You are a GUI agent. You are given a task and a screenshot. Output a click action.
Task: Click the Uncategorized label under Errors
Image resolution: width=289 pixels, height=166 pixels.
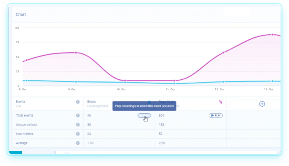tap(97, 106)
